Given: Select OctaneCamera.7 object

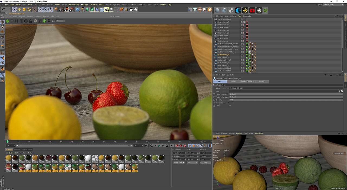Looking at the screenshot, I should pos(223,22).
